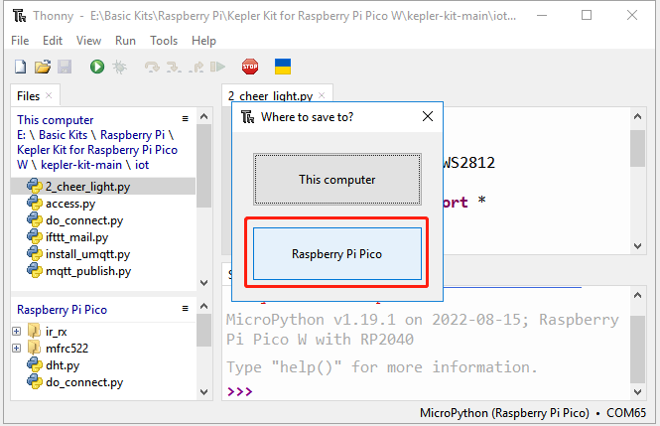660x426 pixels.
Task: Click Pico files scroll-down arrow
Action: pyautogui.click(x=204, y=392)
